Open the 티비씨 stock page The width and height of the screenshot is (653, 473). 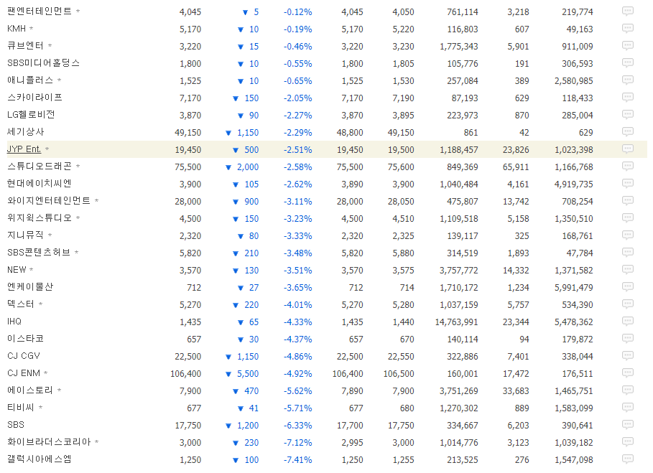tap(21, 407)
